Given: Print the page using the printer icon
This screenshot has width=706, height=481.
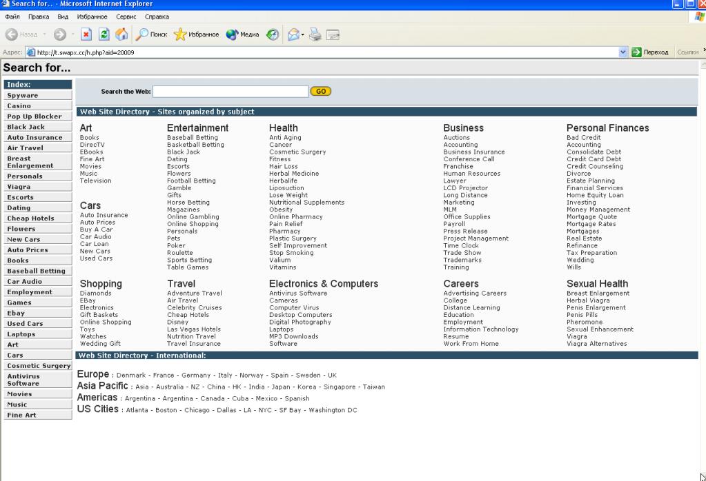Looking at the screenshot, I should pyautogui.click(x=315, y=34).
